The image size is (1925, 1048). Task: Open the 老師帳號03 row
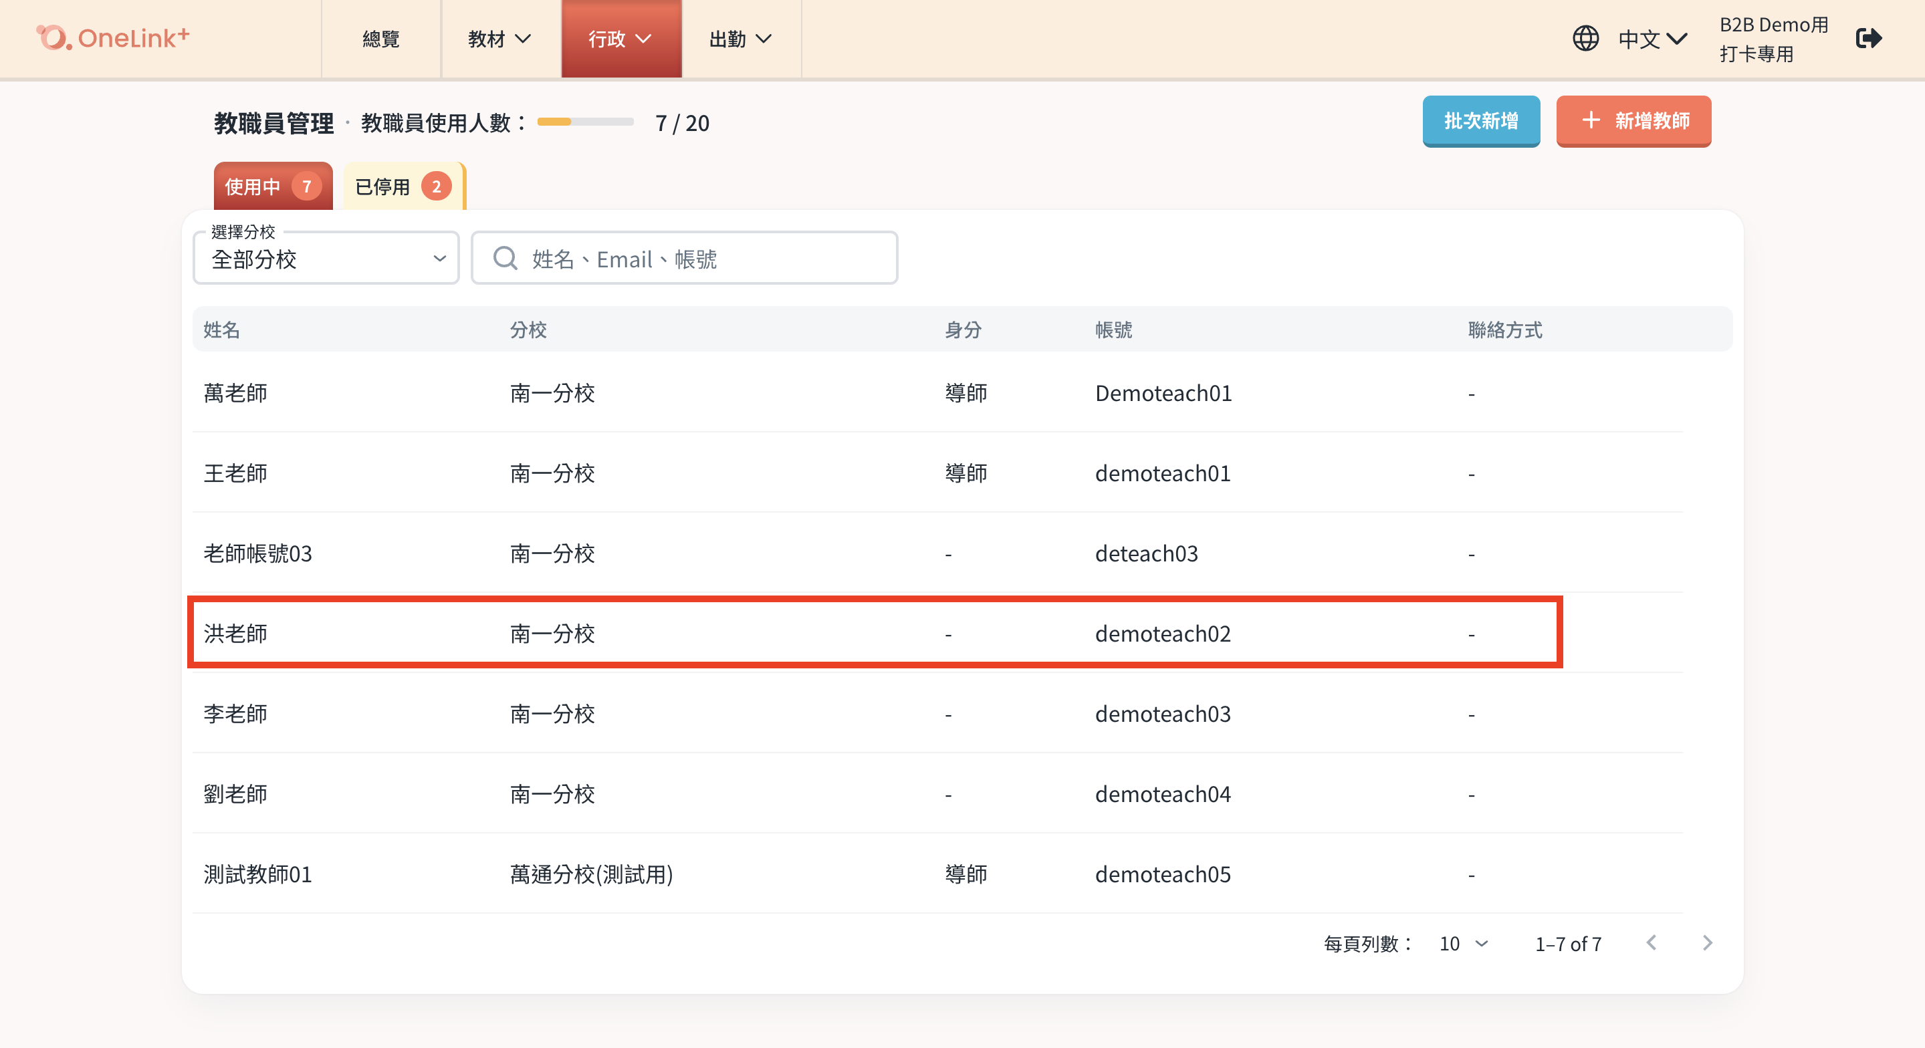[x=938, y=553]
